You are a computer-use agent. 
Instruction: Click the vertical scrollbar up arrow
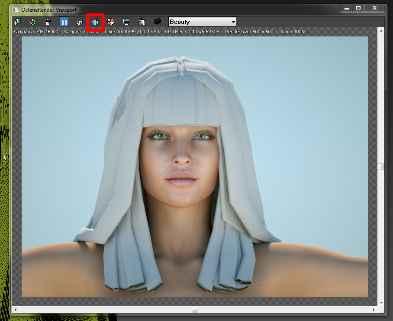point(381,31)
